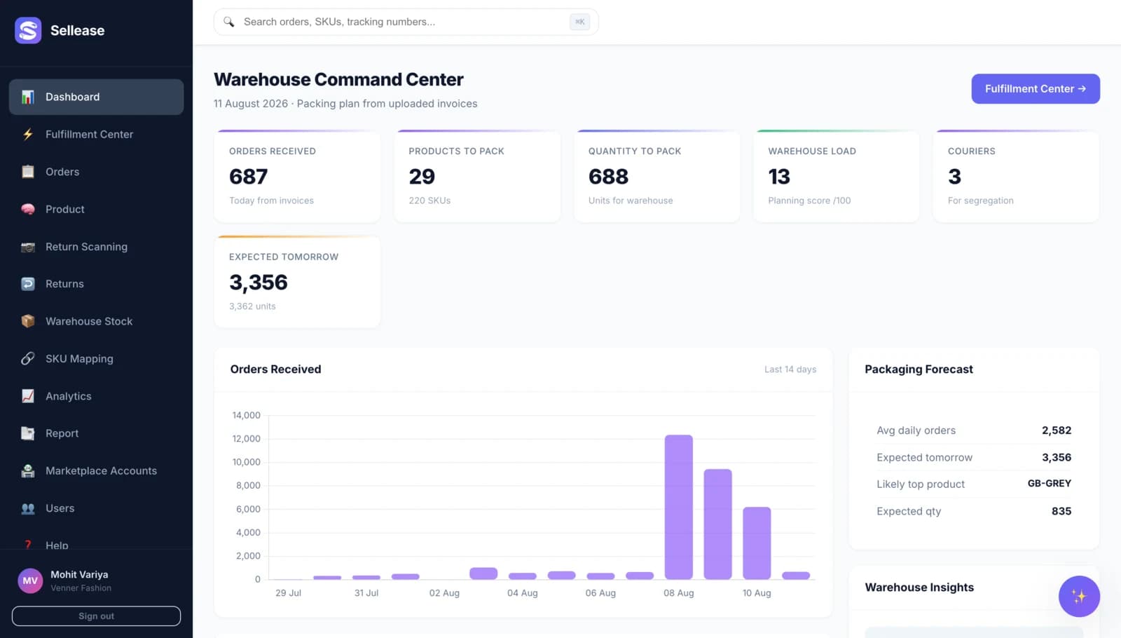This screenshot has width=1121, height=638.
Task: Select Marketplace Accounts in sidebar
Action: [x=96, y=471]
